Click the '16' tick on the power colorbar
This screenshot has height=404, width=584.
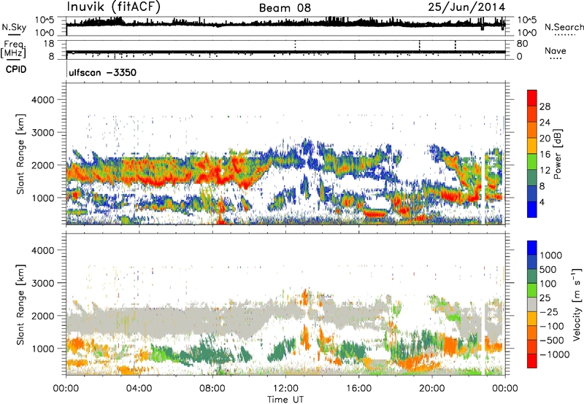coord(545,155)
